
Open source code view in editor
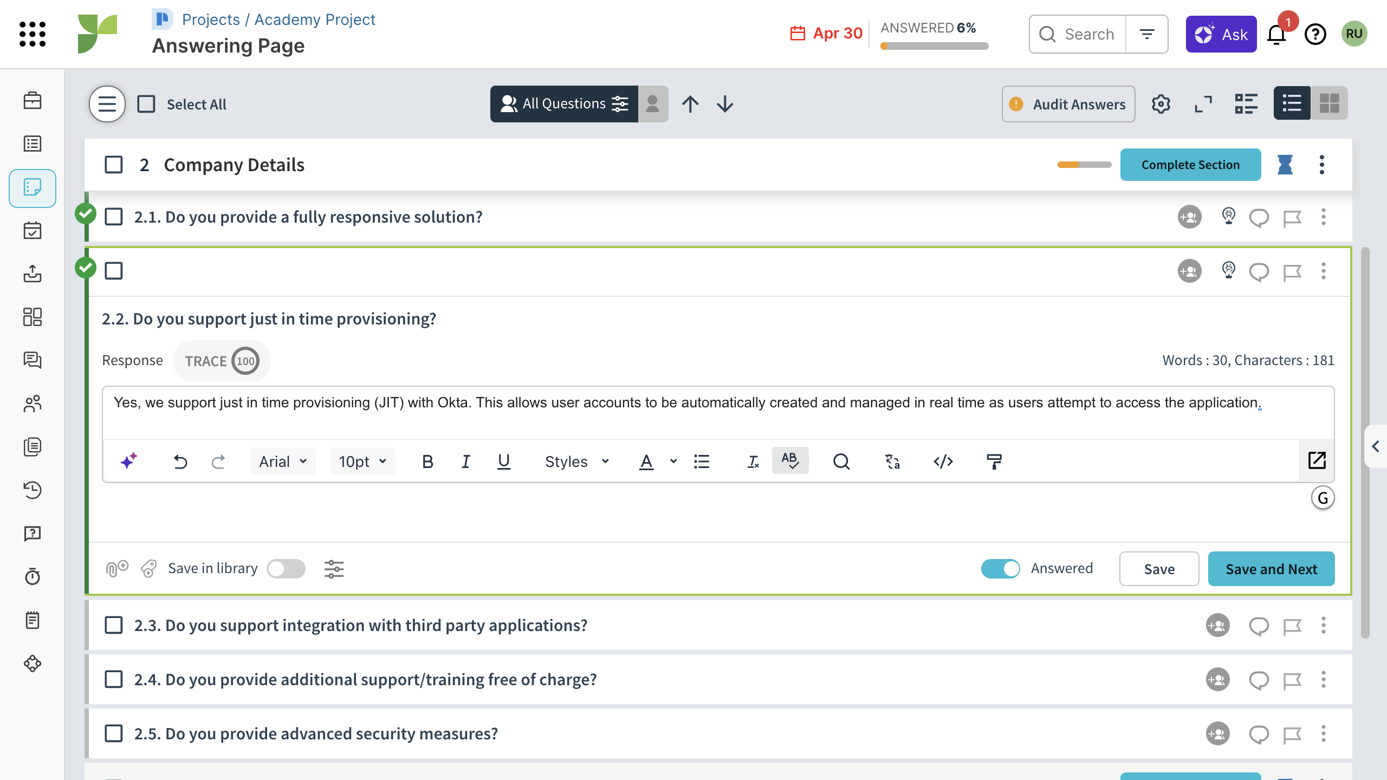943,461
